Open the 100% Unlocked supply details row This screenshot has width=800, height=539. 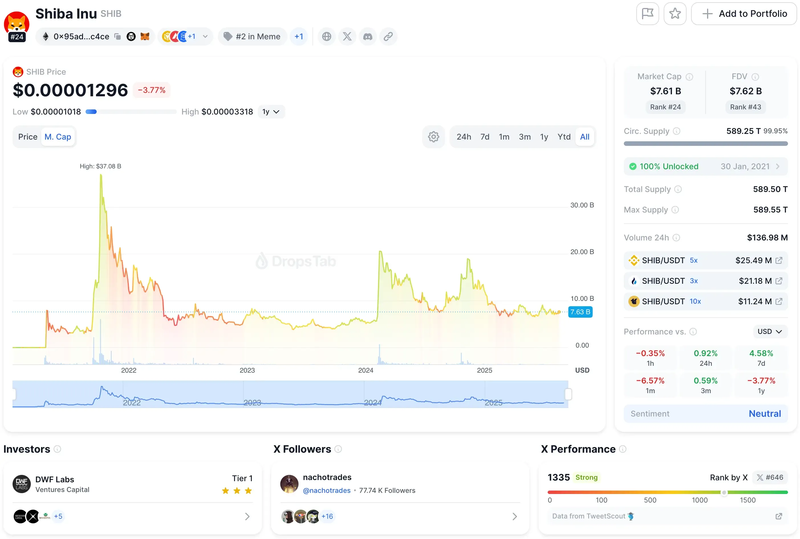[705, 166]
